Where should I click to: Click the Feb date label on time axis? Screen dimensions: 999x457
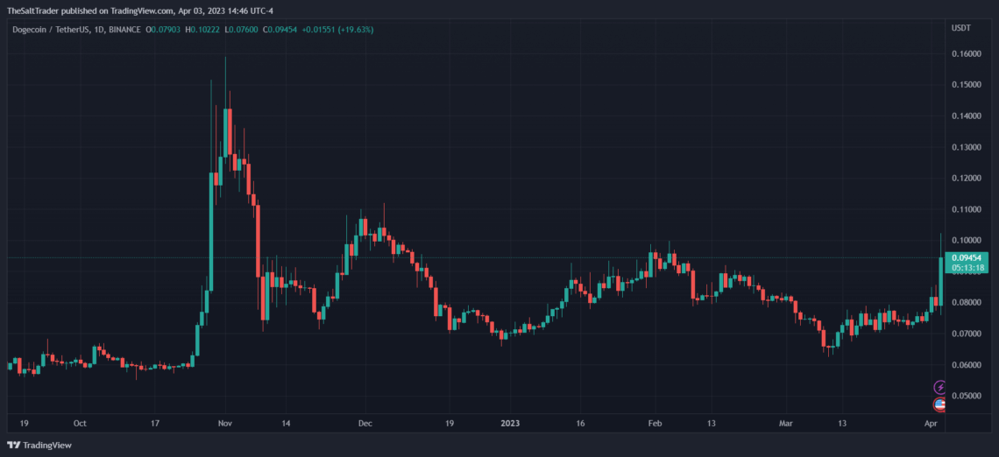[655, 423]
